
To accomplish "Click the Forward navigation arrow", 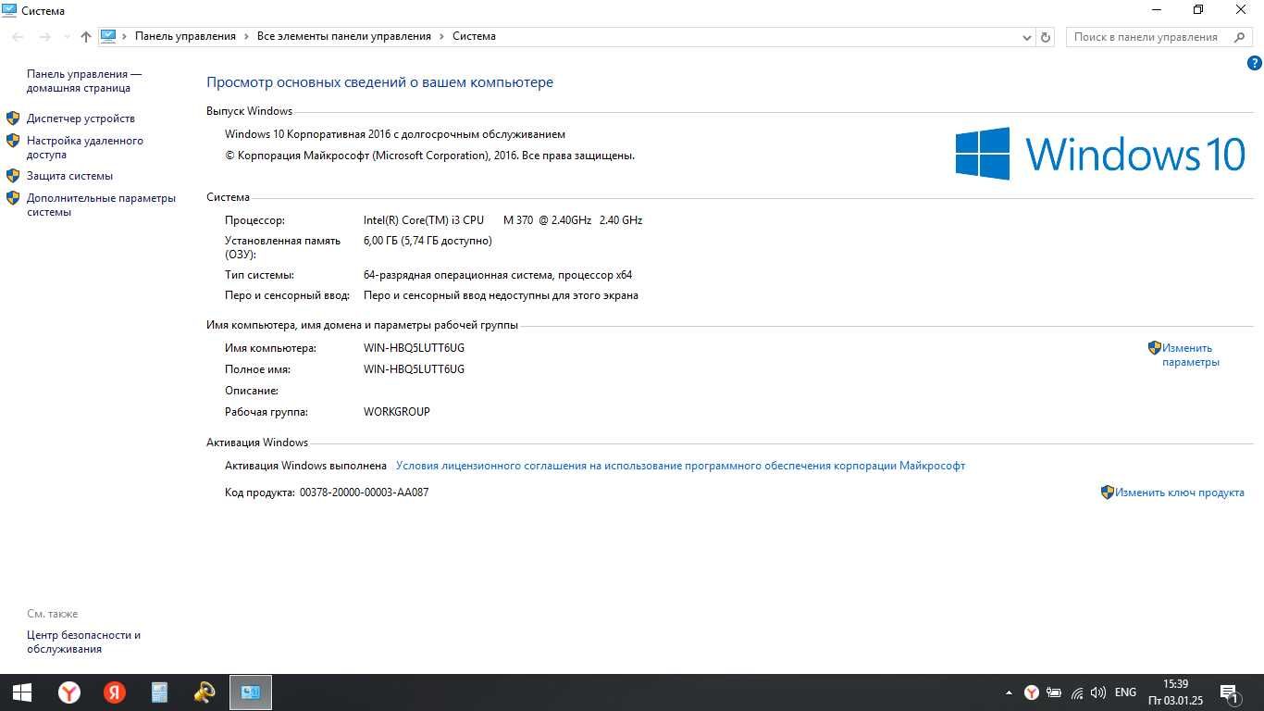I will pos(44,37).
